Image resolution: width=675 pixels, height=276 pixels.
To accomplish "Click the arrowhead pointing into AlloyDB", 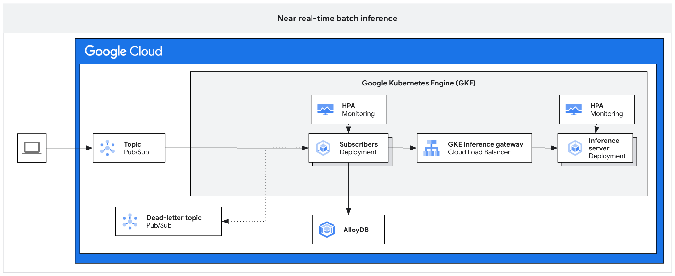I will pos(348,211).
